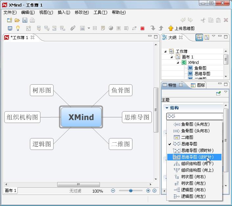Screen dimensions: 232x206
Task: Select 树状图 (向左) option
Action: [195, 183]
